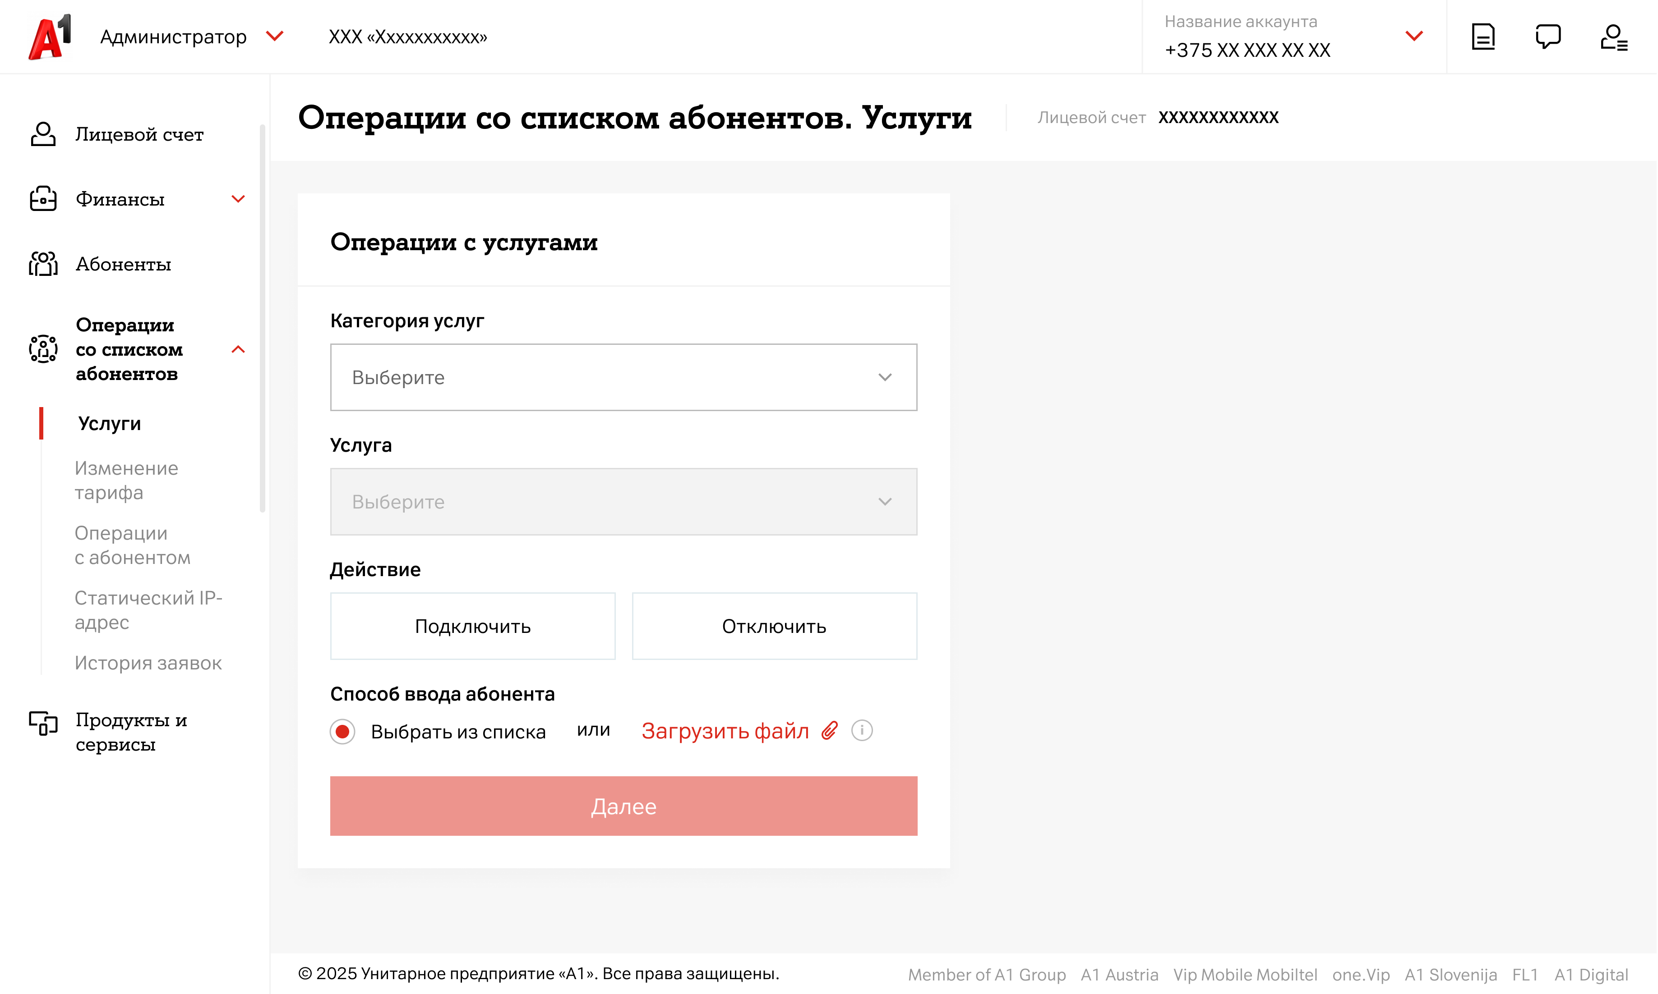Click the paperclip attachment icon

tap(830, 731)
